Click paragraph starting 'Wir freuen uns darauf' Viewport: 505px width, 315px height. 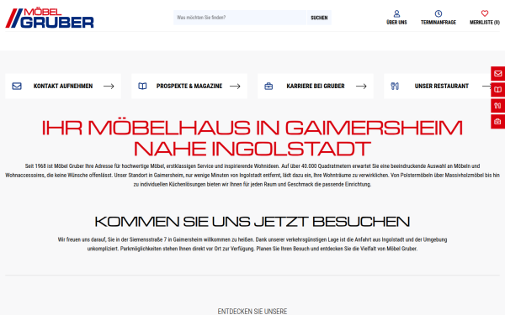coord(252,244)
